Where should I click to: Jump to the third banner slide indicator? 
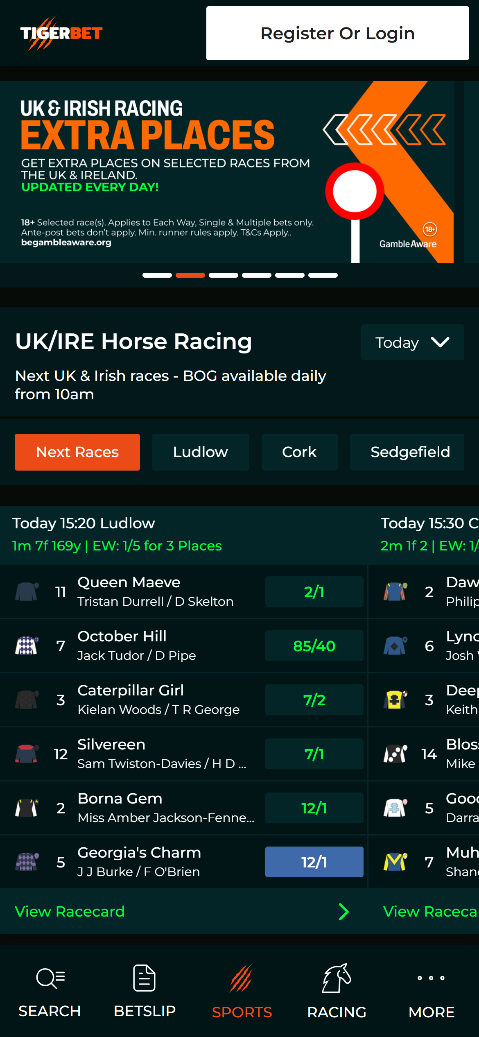224,275
